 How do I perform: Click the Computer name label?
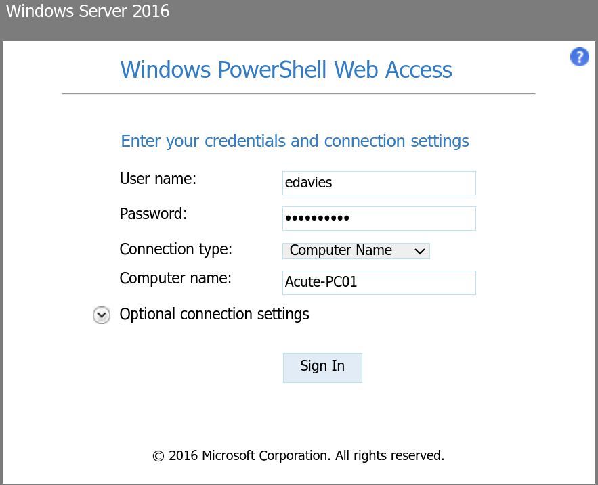[175, 278]
